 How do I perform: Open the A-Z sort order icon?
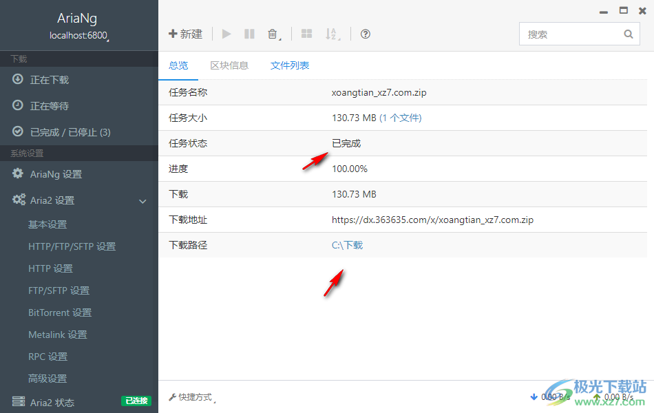[331, 34]
